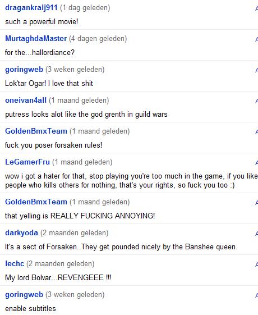Image resolution: width=258 pixels, height=315 pixels.
Task: Click the cut-off reply link beside dragankralj911
Action: (x=256, y=8)
